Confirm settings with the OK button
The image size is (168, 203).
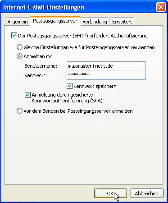pyautogui.click(x=110, y=194)
